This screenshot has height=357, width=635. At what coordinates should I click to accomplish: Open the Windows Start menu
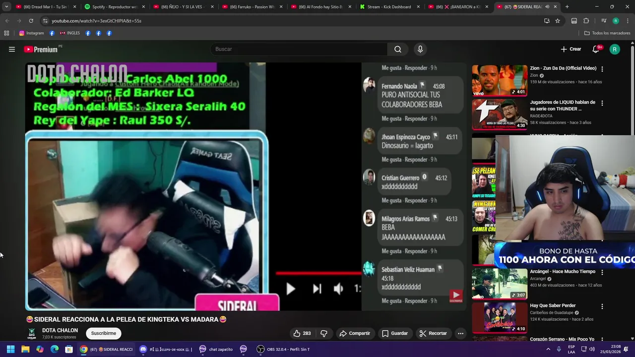click(x=10, y=349)
